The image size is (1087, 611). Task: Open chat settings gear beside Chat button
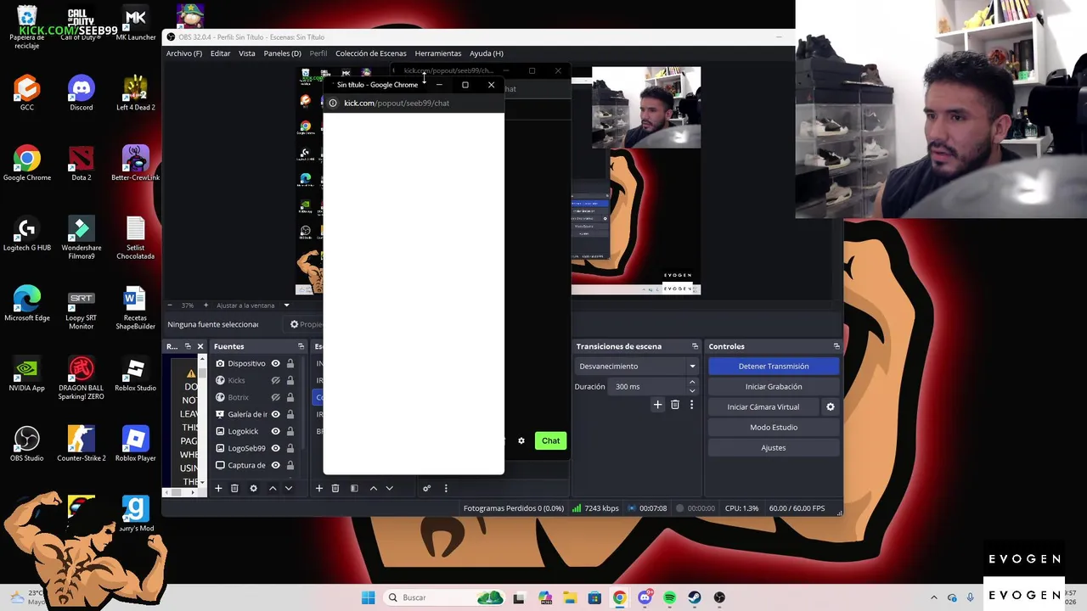click(x=521, y=440)
